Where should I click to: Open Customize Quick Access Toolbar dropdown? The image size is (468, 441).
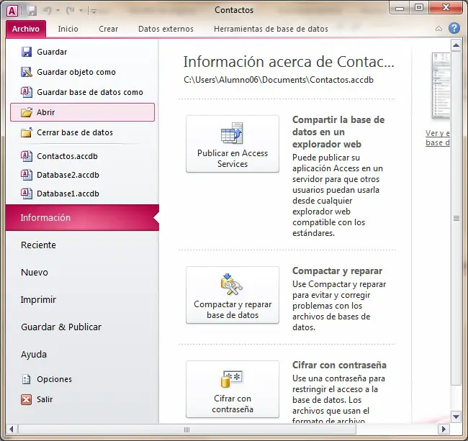click(x=94, y=12)
